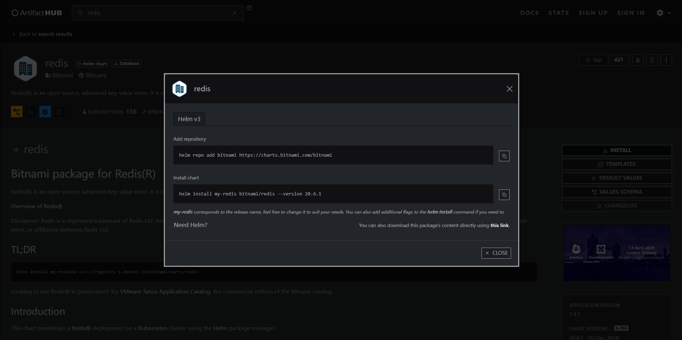Image resolution: width=682 pixels, height=340 pixels.
Task: Open the settings gear dropdown
Action: coord(663,13)
